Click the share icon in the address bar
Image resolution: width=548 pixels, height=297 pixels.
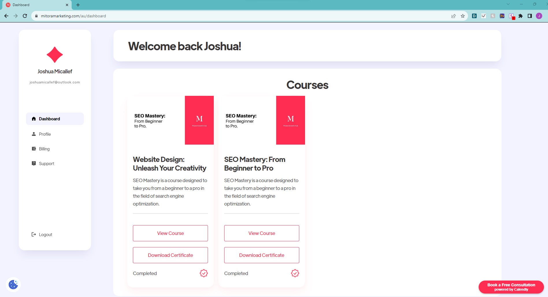pos(453,16)
